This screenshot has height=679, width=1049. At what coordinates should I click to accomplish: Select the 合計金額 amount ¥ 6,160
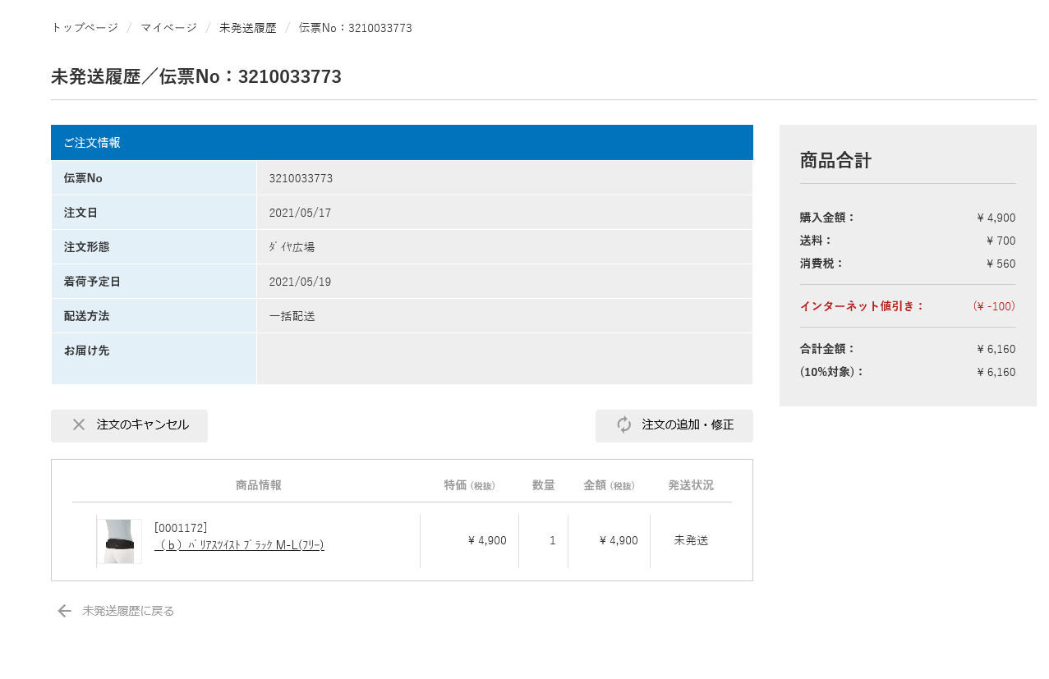[996, 349]
